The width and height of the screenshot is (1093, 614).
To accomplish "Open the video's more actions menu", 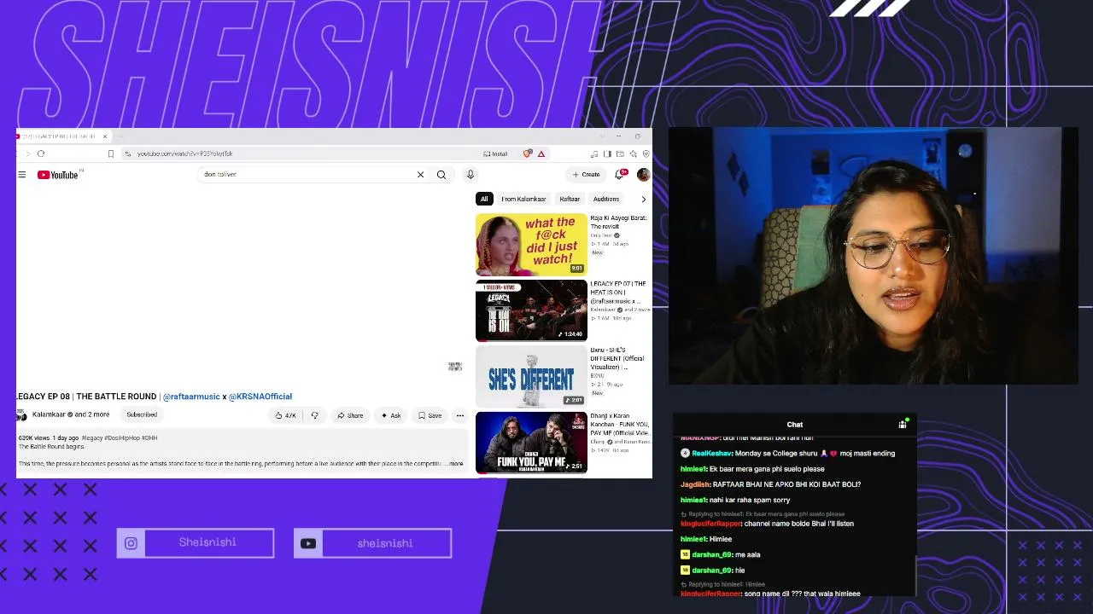I will (x=459, y=415).
